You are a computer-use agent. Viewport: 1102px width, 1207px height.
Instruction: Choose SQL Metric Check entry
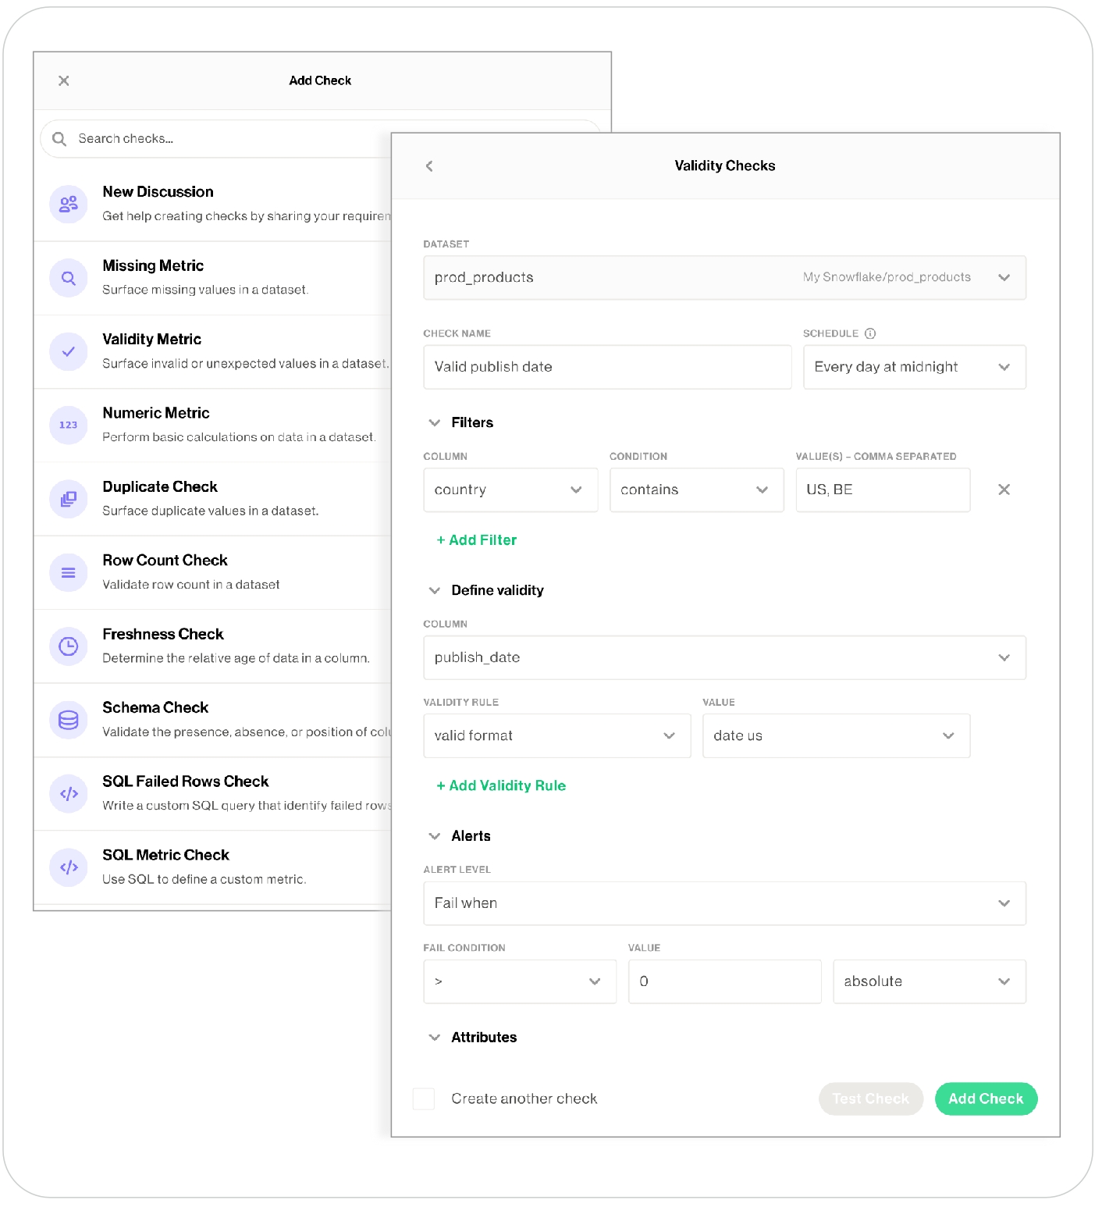tap(166, 856)
